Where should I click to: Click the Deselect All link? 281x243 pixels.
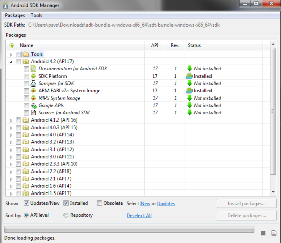tap(139, 216)
